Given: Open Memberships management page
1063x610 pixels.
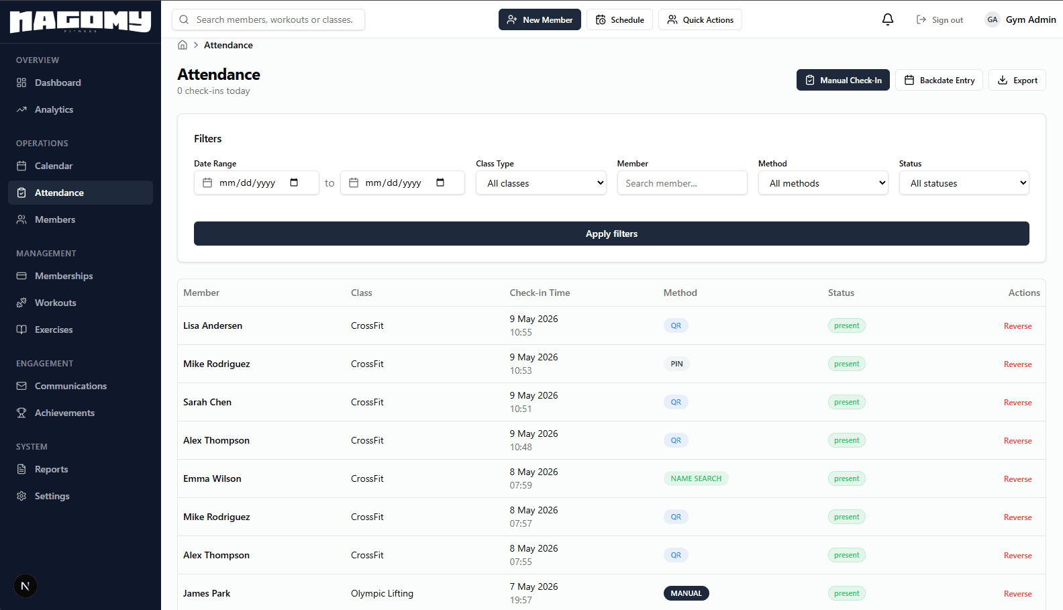Looking at the screenshot, I should pos(81,276).
